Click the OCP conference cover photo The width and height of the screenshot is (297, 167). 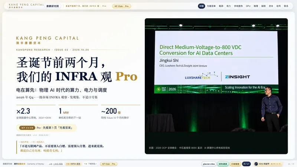216,86
